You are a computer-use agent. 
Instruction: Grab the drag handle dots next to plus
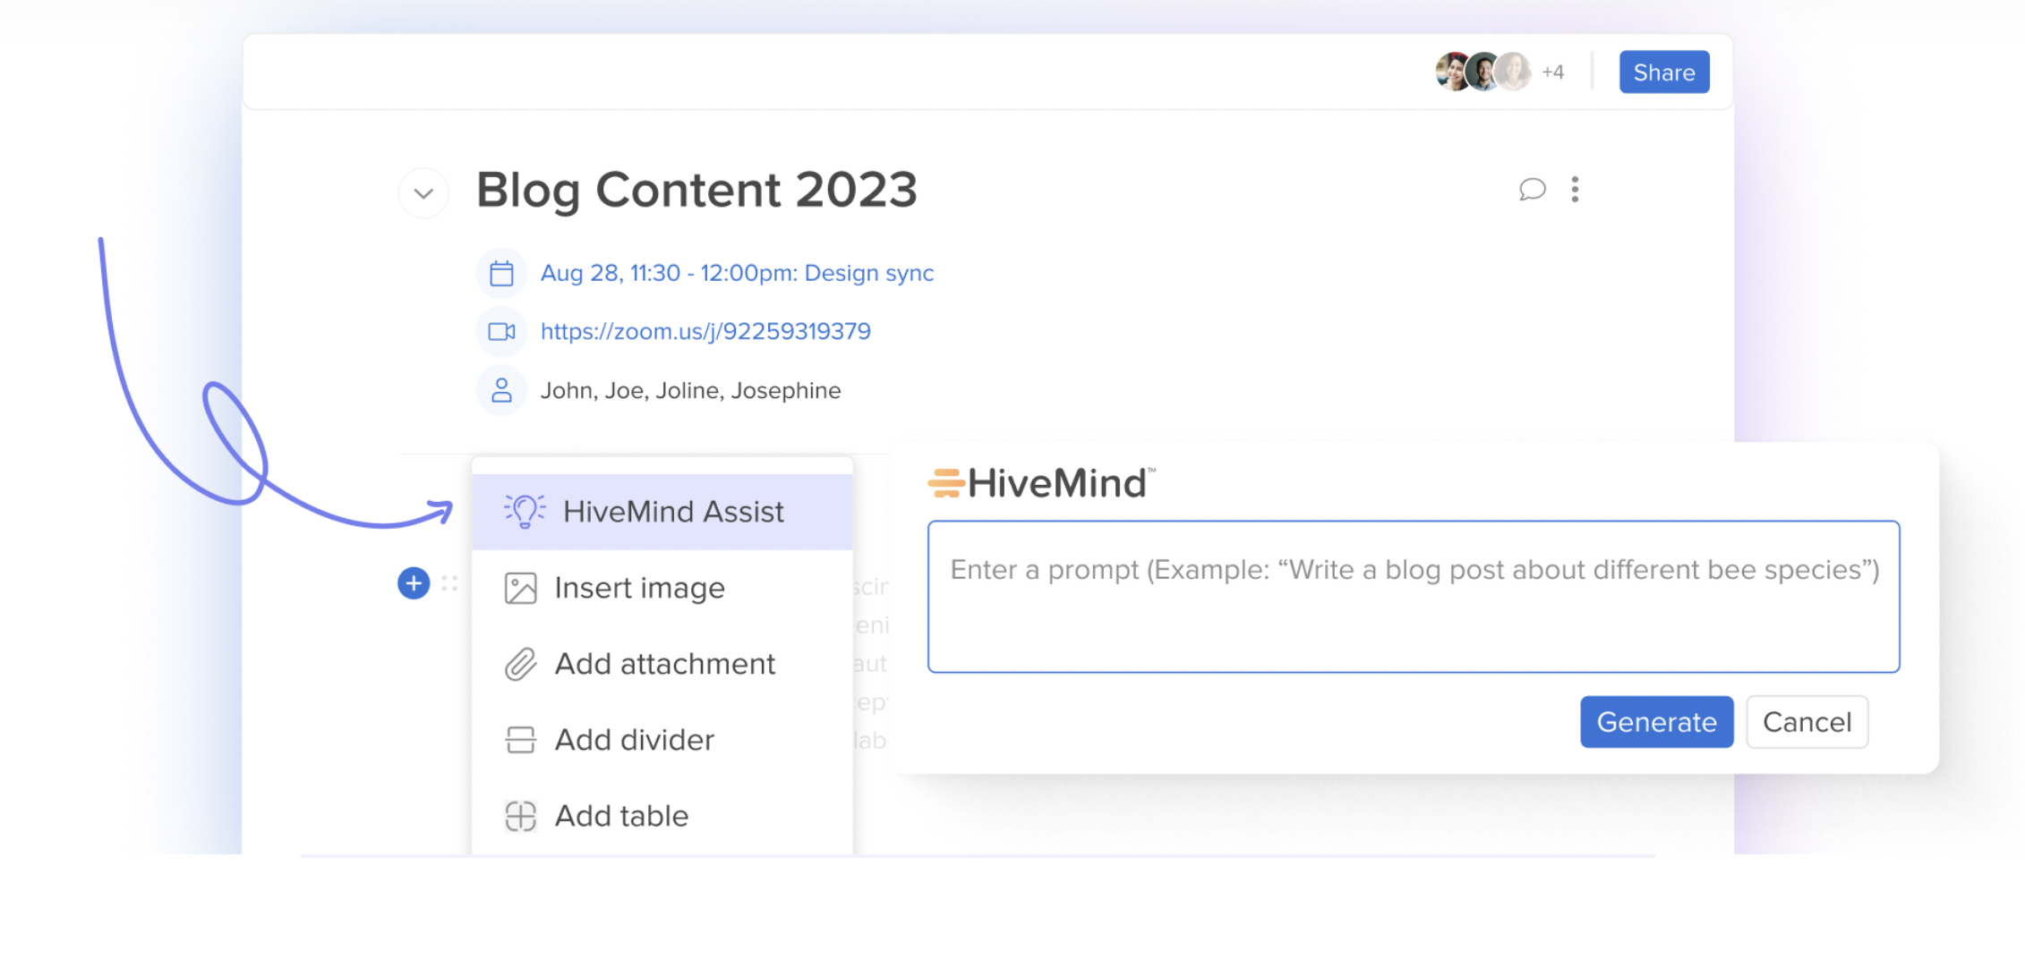pos(449,584)
